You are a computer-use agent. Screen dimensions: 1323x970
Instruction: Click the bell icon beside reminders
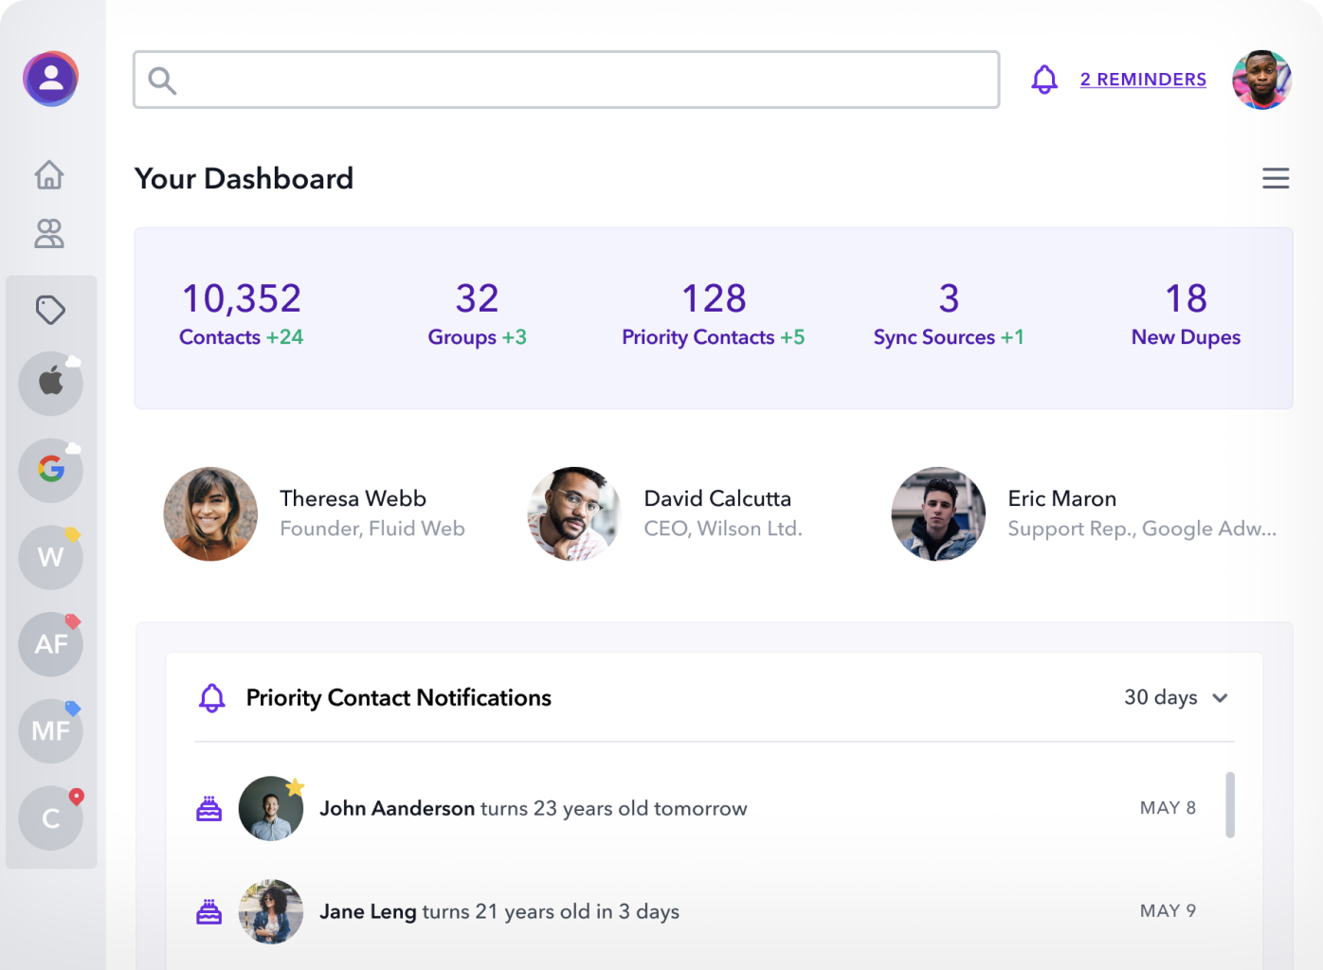tap(1043, 80)
